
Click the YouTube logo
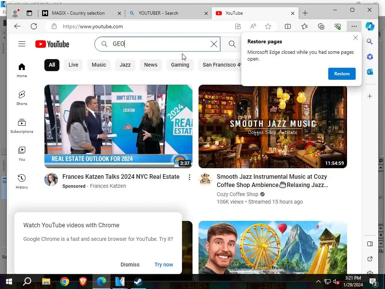pyautogui.click(x=52, y=44)
